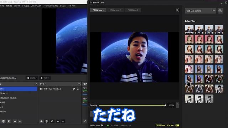
Task: Open source properties gear in sources toolbar
Action: [x=52, y=121]
